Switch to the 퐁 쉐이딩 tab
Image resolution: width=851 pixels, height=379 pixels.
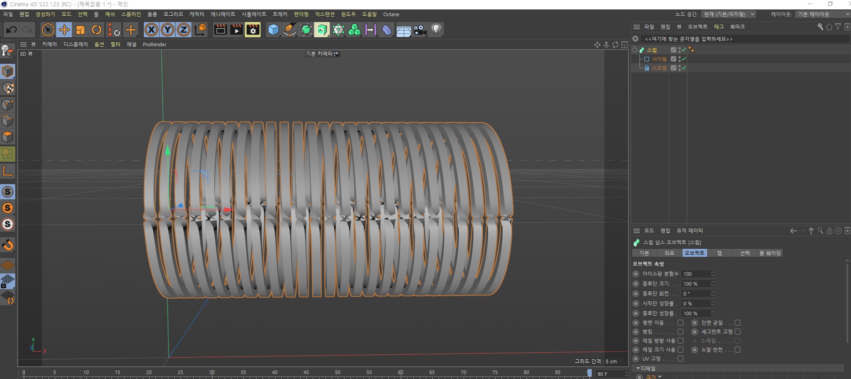point(770,253)
